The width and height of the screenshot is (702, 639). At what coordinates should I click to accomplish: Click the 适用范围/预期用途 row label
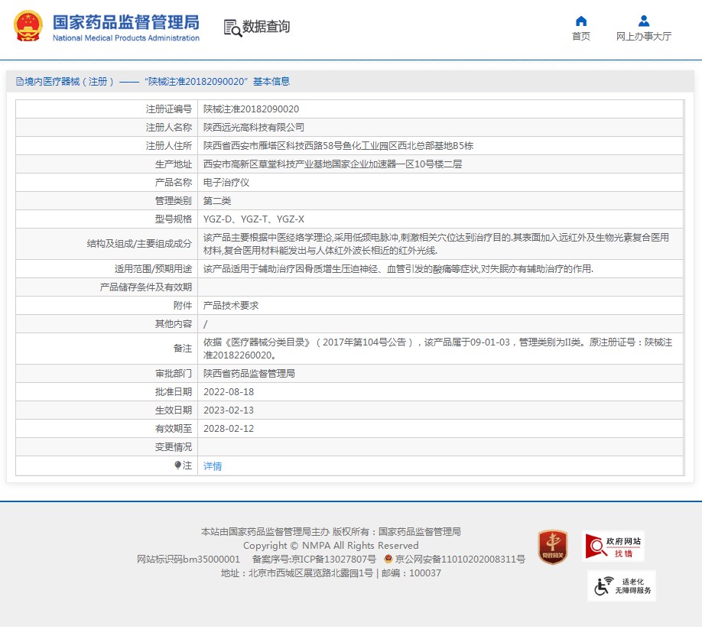pyautogui.click(x=153, y=269)
